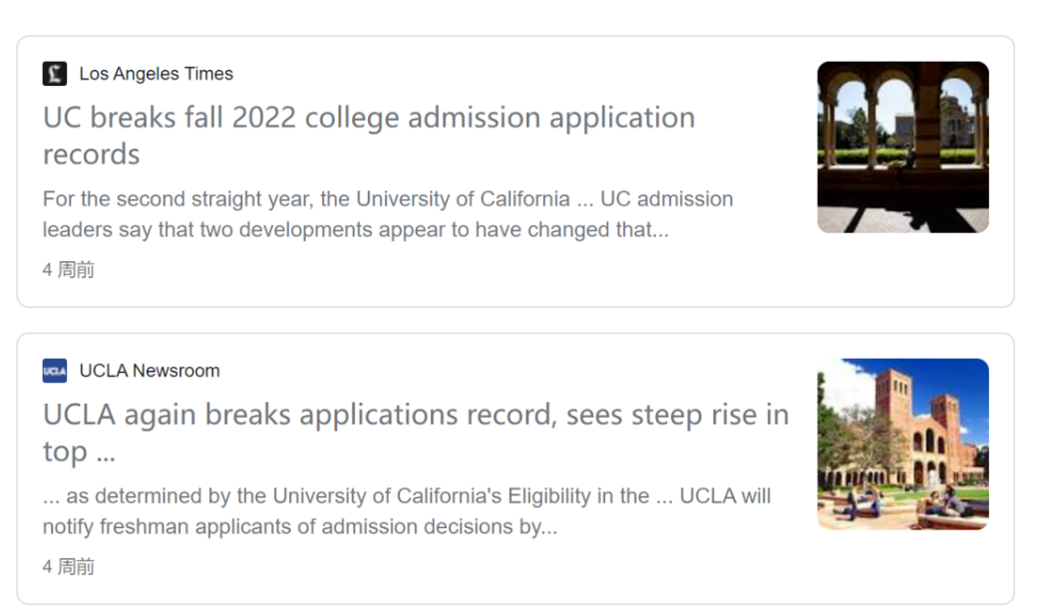Click the blue UCLA favicon icon
The height and width of the screenshot is (616, 1049).
(x=55, y=371)
